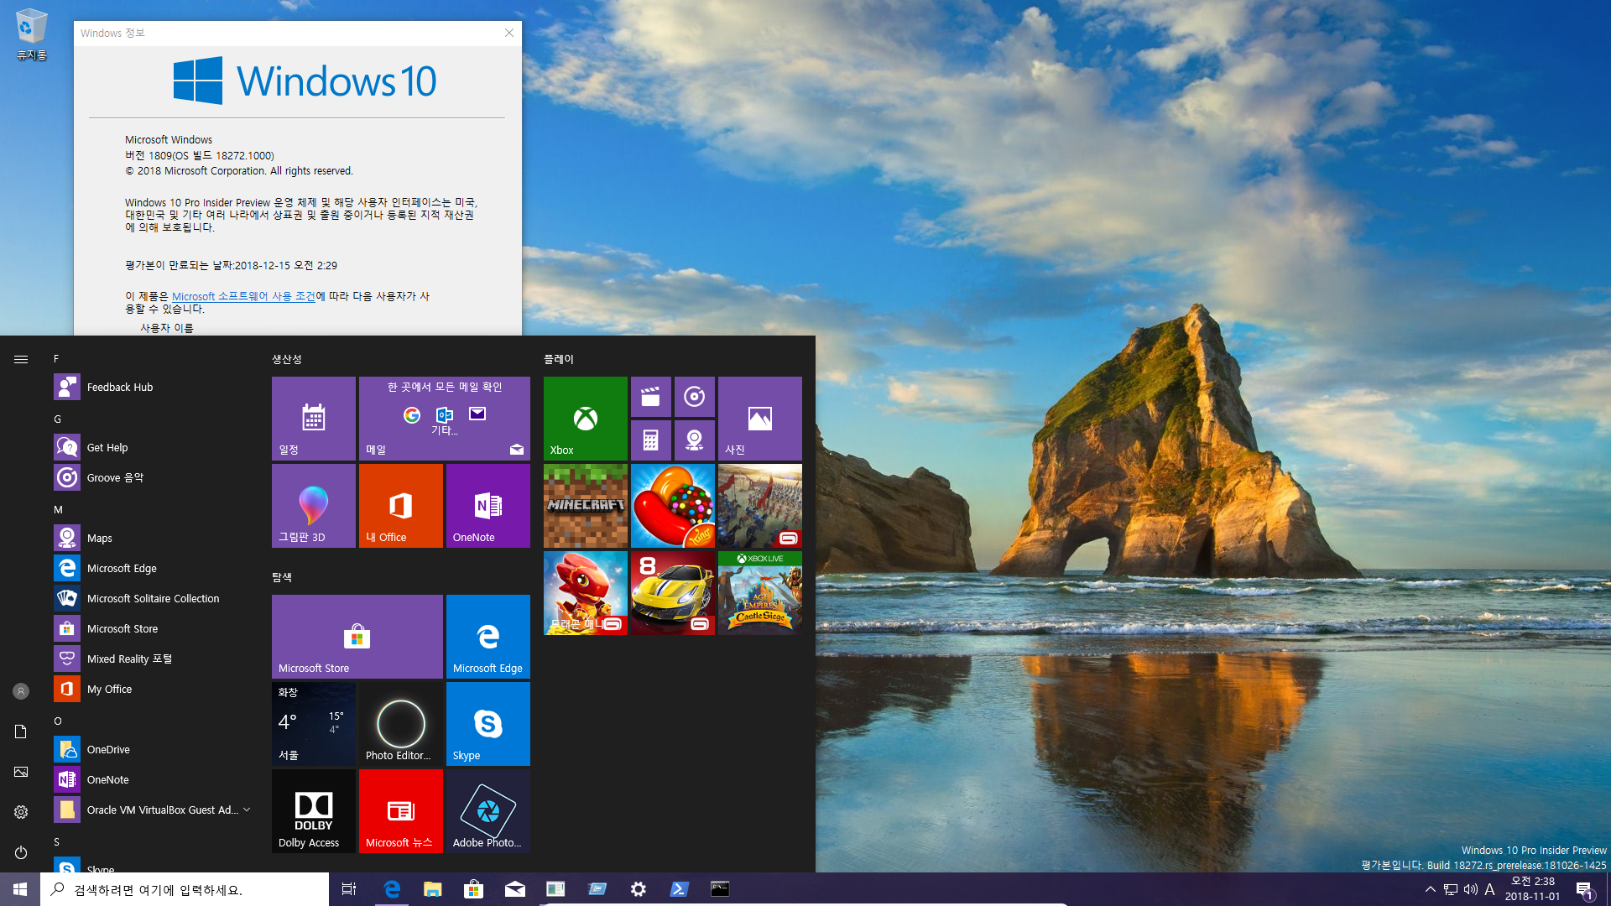
Task: Launch the Minecraft tile
Action: pyautogui.click(x=586, y=506)
